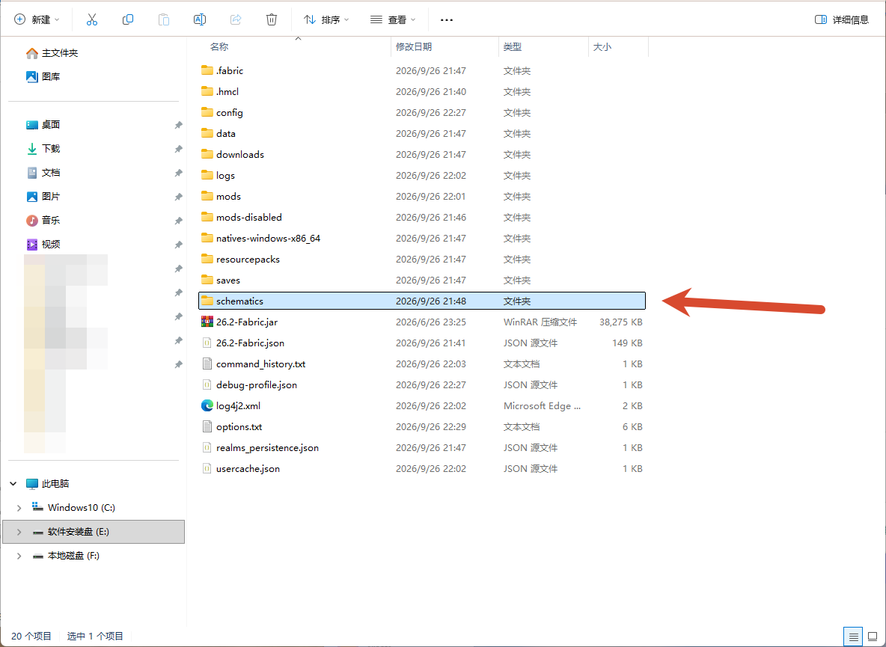Select the debug-profile.json file
886x647 pixels.
(421, 385)
